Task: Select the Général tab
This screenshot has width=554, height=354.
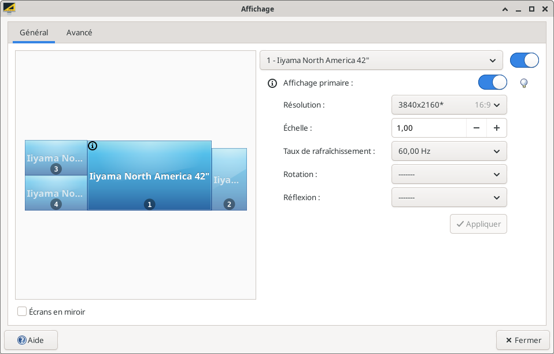Action: [x=34, y=33]
